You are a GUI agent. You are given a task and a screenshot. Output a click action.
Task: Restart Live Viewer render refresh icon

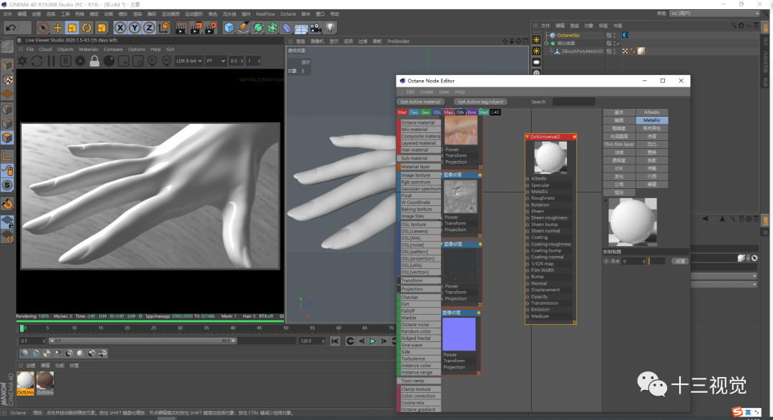tap(37, 61)
